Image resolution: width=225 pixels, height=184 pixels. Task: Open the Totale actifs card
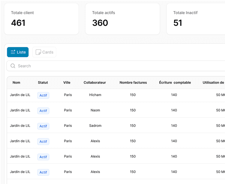point(122,19)
